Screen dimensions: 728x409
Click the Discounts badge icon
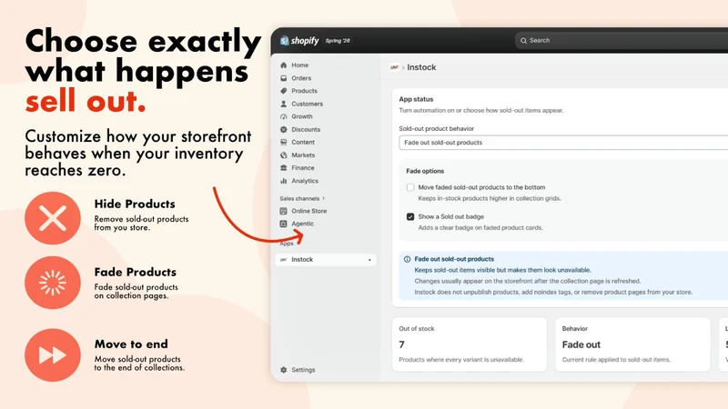click(x=284, y=129)
